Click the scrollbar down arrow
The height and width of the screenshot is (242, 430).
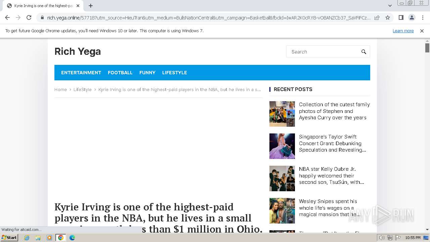tap(427, 230)
